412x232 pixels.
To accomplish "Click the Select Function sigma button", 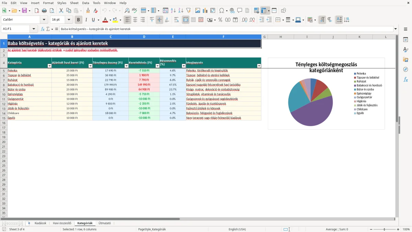I will [x=48, y=29].
